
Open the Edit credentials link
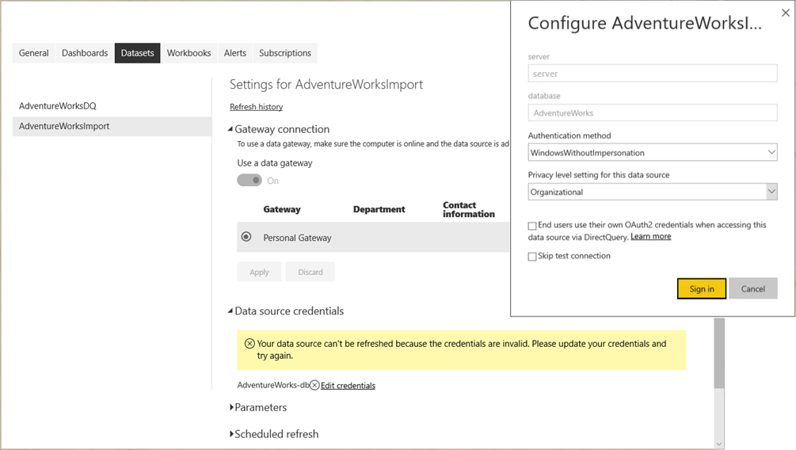coord(348,386)
